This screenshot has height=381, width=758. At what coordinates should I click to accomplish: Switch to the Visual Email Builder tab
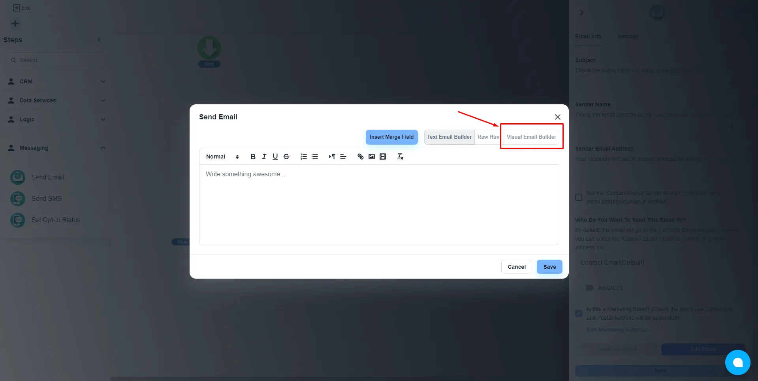[531, 137]
